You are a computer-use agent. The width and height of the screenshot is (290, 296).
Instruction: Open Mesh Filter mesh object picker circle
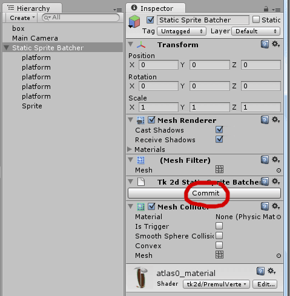[x=278, y=171]
